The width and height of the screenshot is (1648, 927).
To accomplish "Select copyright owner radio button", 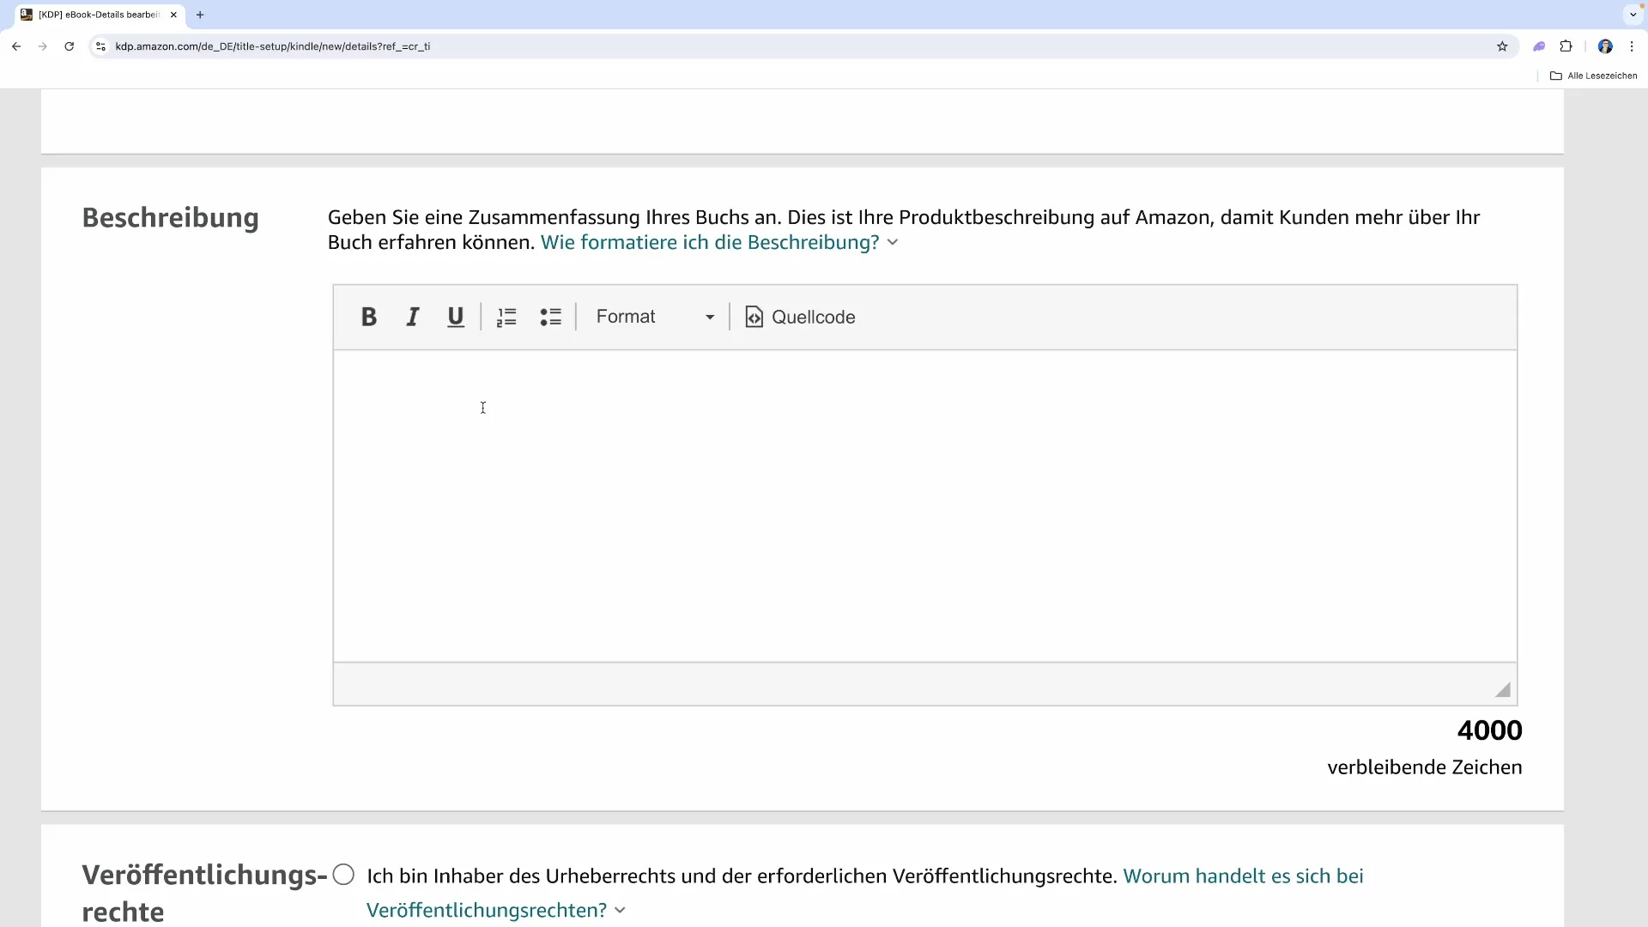I will 343,875.
